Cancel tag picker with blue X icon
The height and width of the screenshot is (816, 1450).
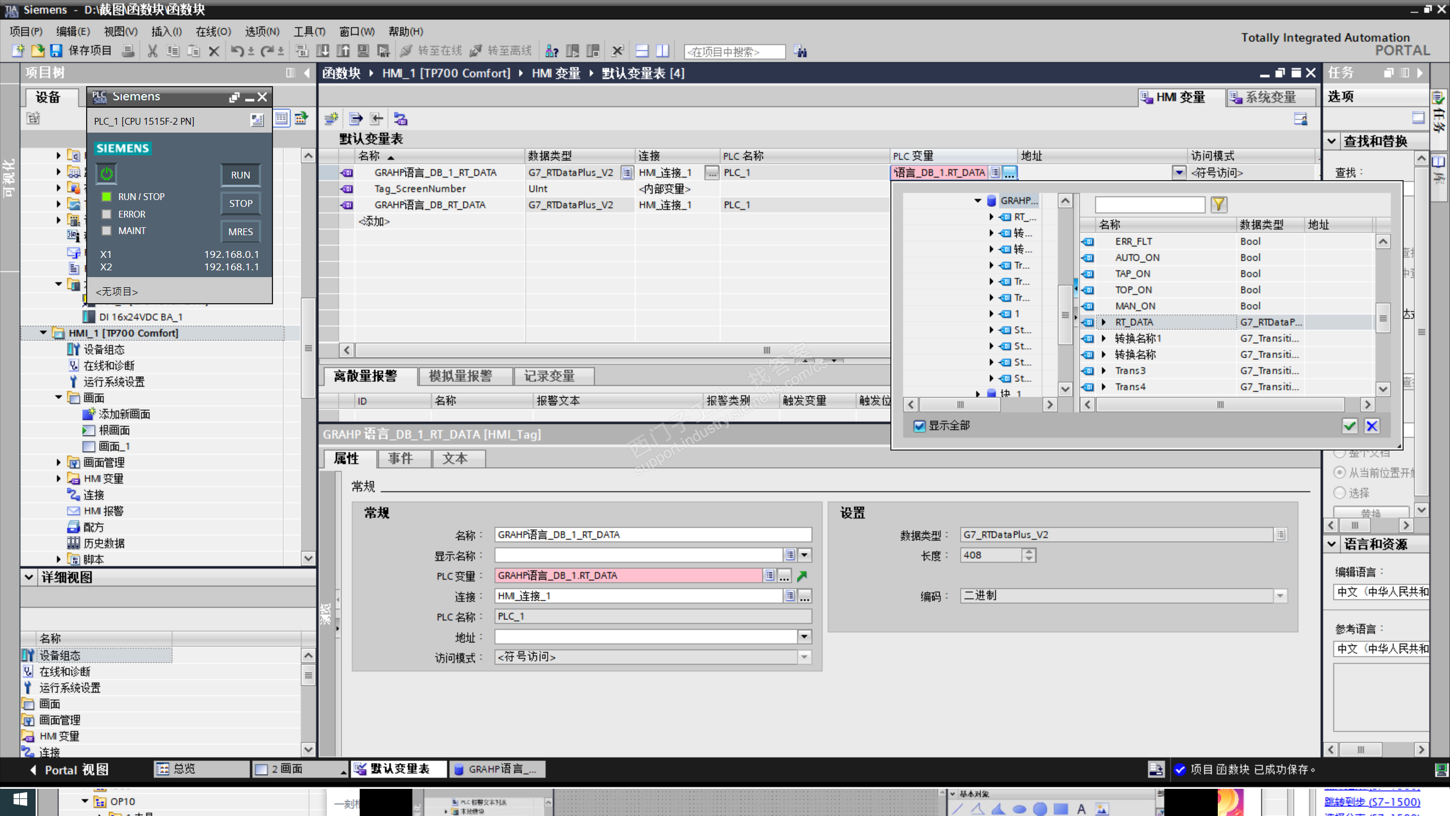1372,426
